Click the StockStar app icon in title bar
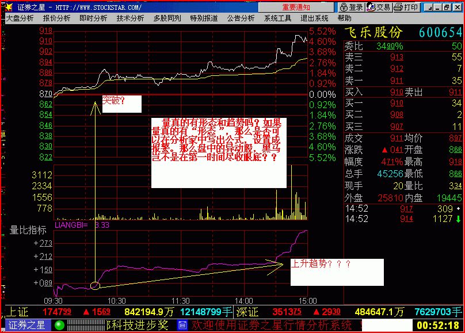The height and width of the screenshot is (333, 465). pyautogui.click(x=8, y=7)
